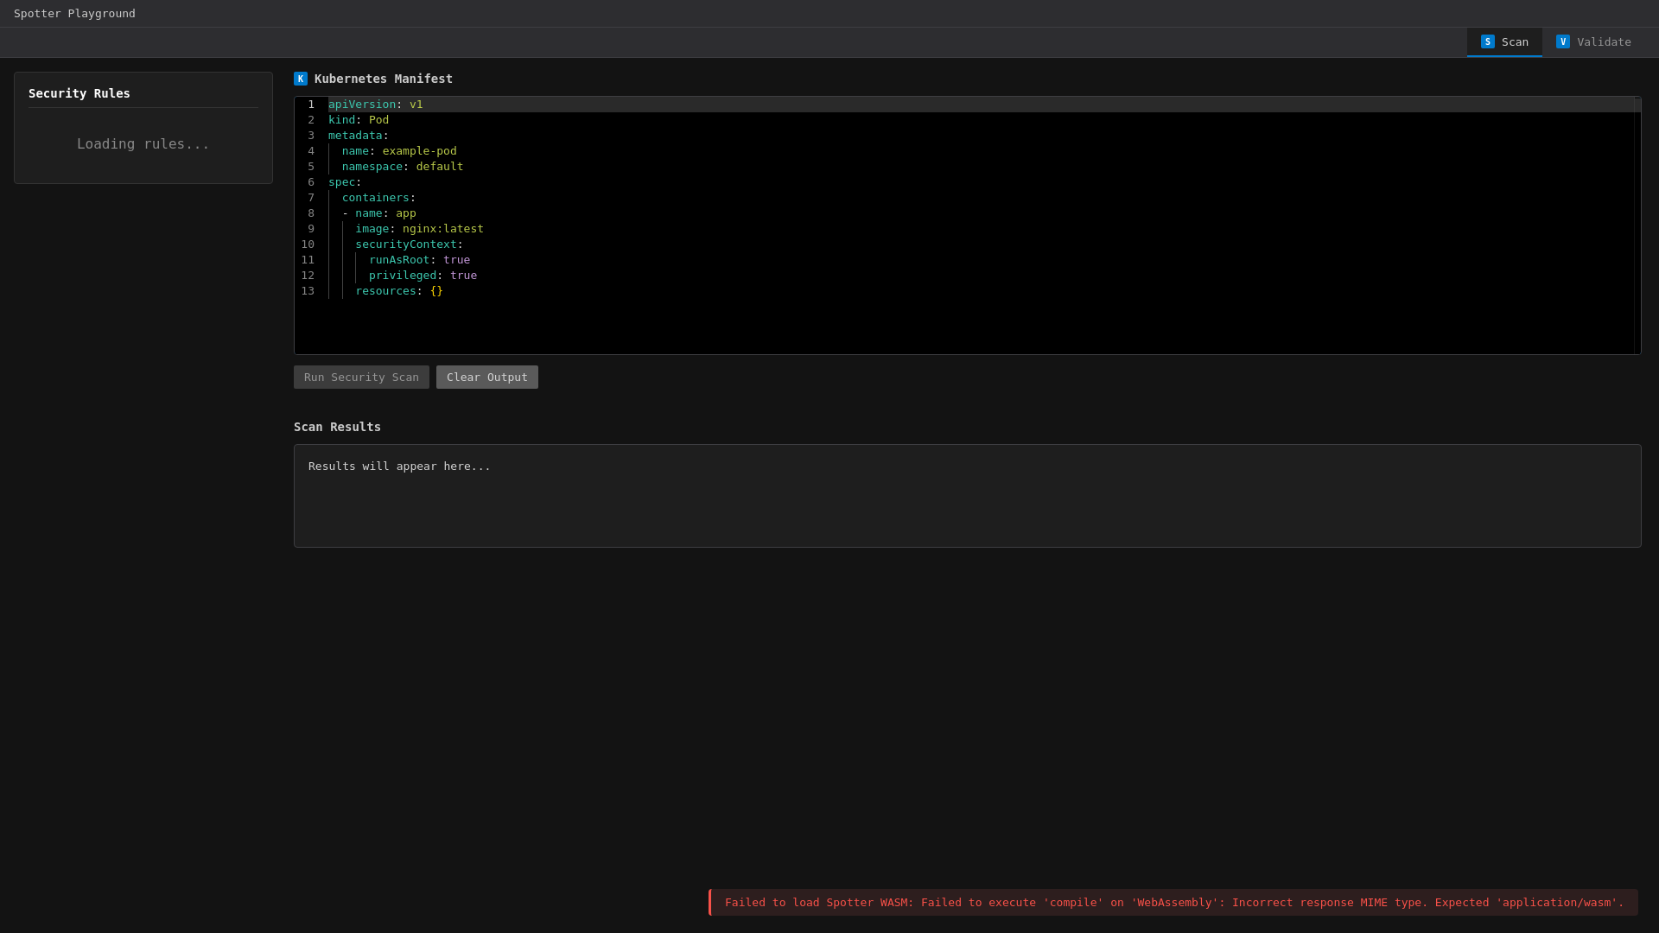Click the name: example-pod line
This screenshot has width=1659, height=933.
point(399,151)
